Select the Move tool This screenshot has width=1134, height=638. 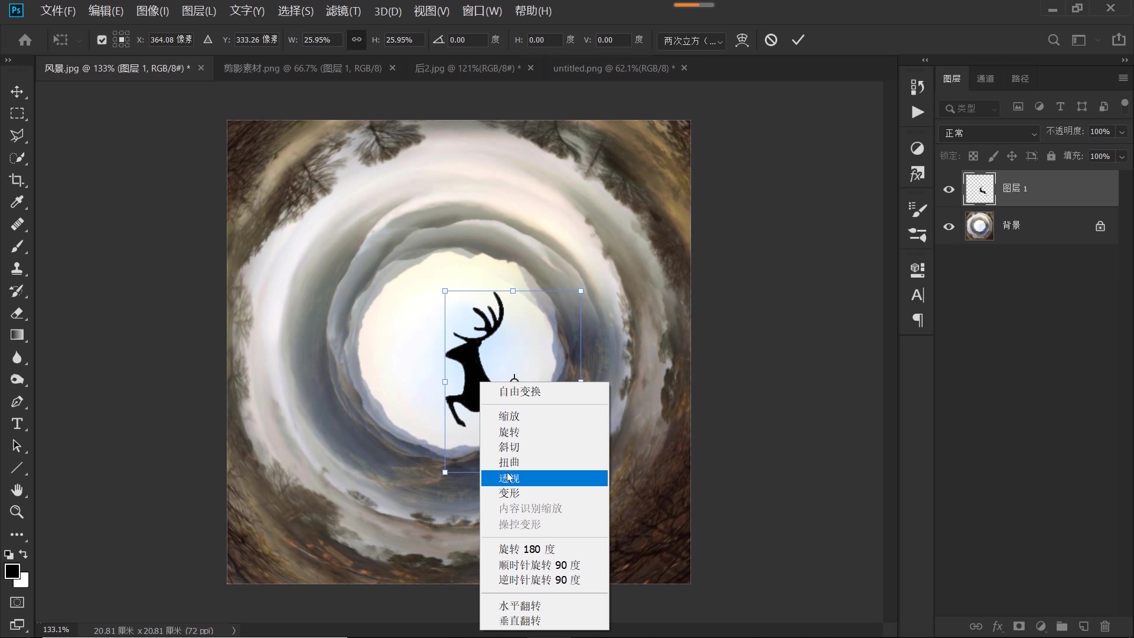point(17,92)
